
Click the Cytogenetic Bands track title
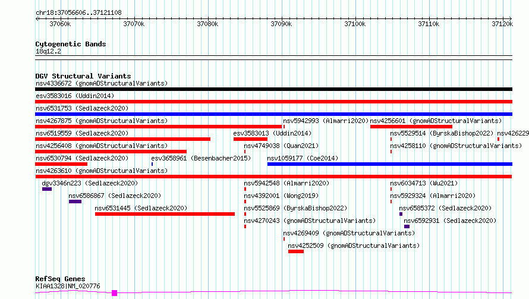(x=71, y=44)
